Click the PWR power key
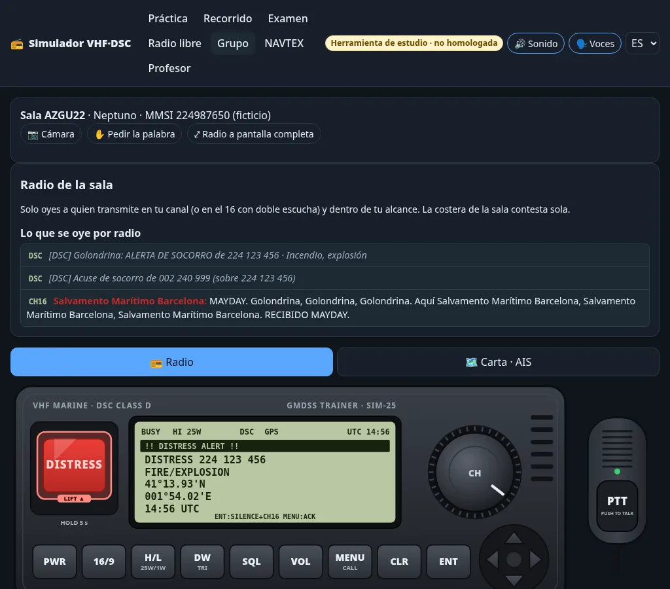Screen dimensions: 670x589 [x=55, y=562]
